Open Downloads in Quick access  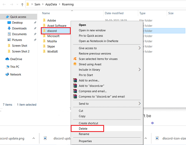pyautogui.click(x=19, y=29)
